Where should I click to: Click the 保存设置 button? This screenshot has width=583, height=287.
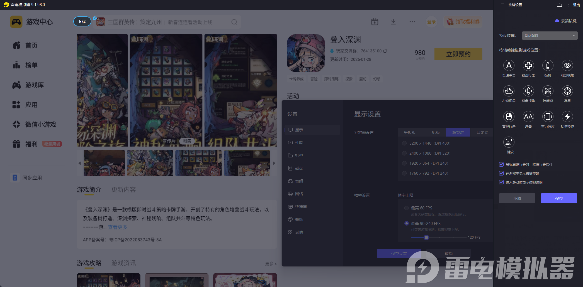click(x=399, y=253)
